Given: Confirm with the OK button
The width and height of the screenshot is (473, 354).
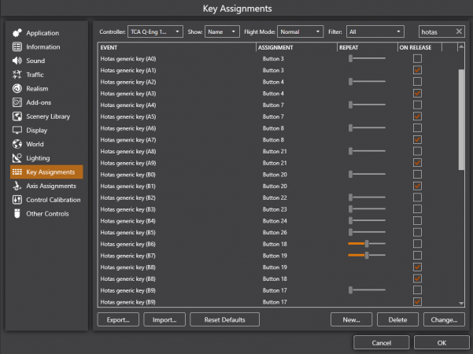Looking at the screenshot, I should (x=442, y=342).
